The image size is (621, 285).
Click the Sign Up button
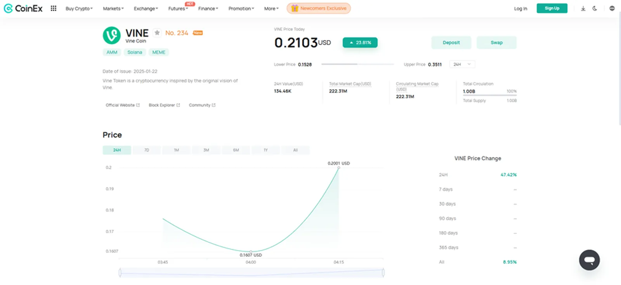[552, 8]
